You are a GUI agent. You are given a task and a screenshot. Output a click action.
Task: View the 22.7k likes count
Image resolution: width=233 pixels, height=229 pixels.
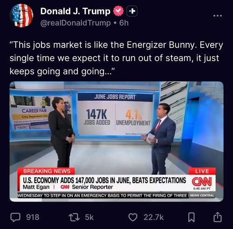click(x=154, y=217)
